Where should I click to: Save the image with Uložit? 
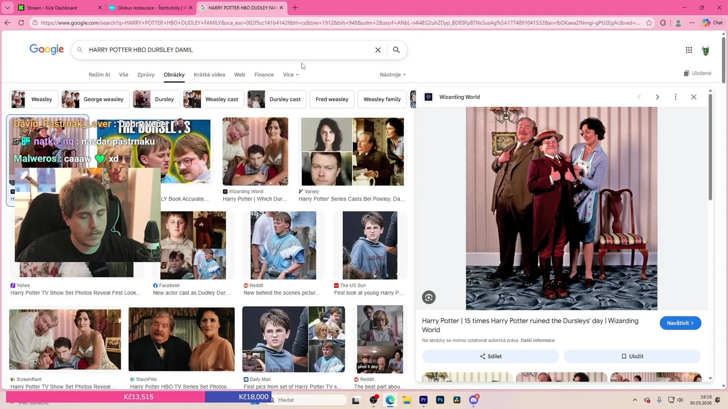click(632, 356)
